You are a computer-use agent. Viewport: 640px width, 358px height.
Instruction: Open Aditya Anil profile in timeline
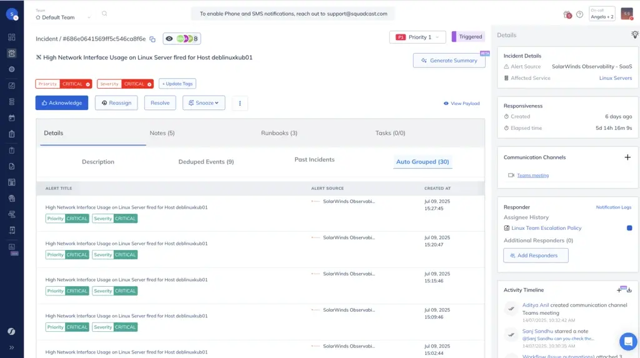point(536,306)
